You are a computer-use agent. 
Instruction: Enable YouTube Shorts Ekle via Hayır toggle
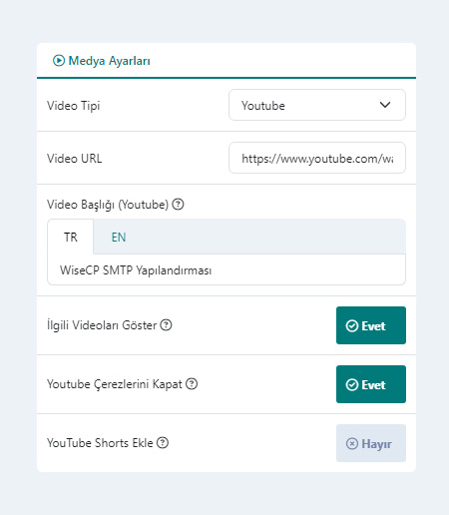(x=371, y=443)
